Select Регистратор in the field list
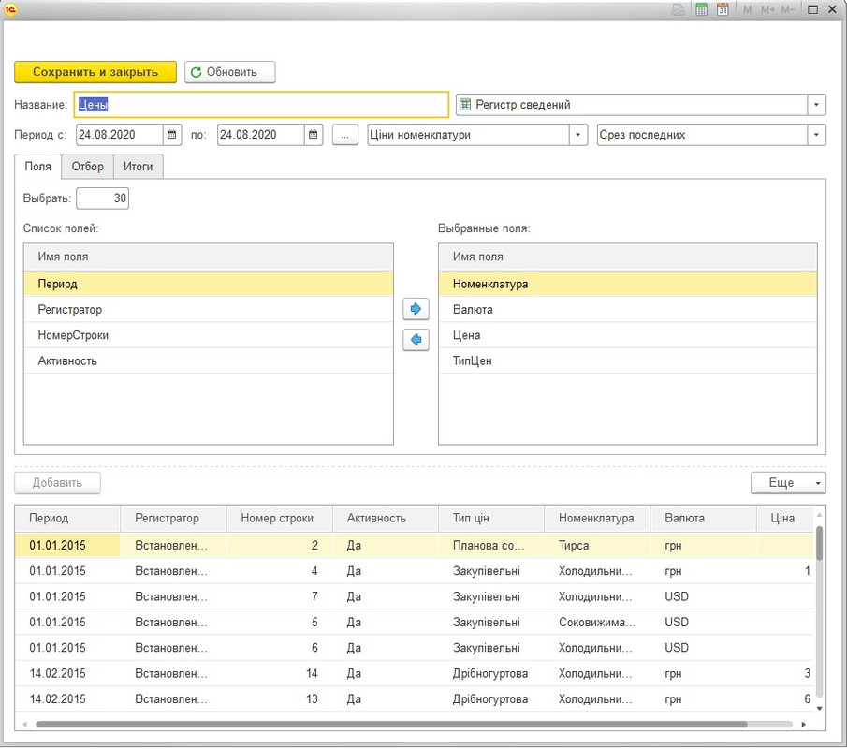 pos(70,310)
